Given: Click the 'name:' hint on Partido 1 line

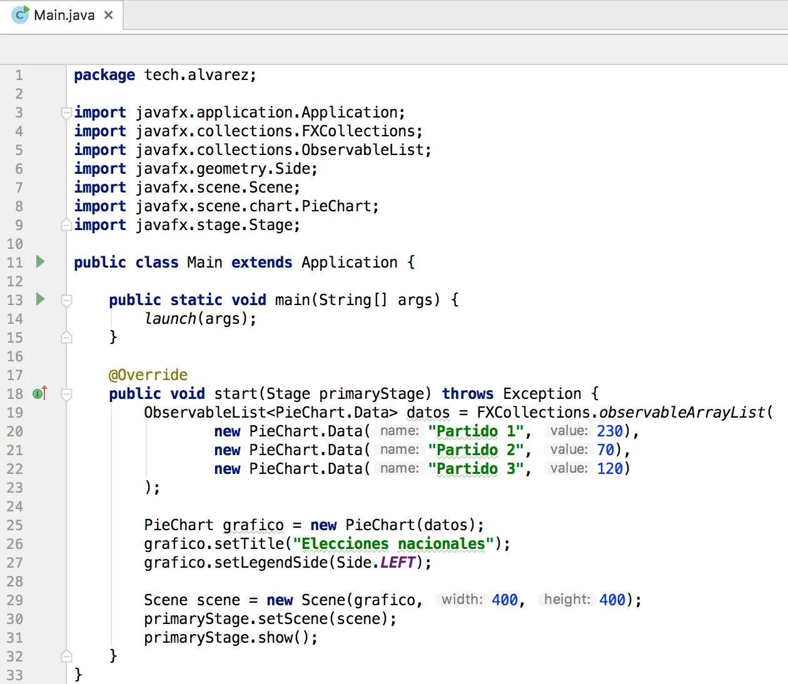Looking at the screenshot, I should [399, 431].
